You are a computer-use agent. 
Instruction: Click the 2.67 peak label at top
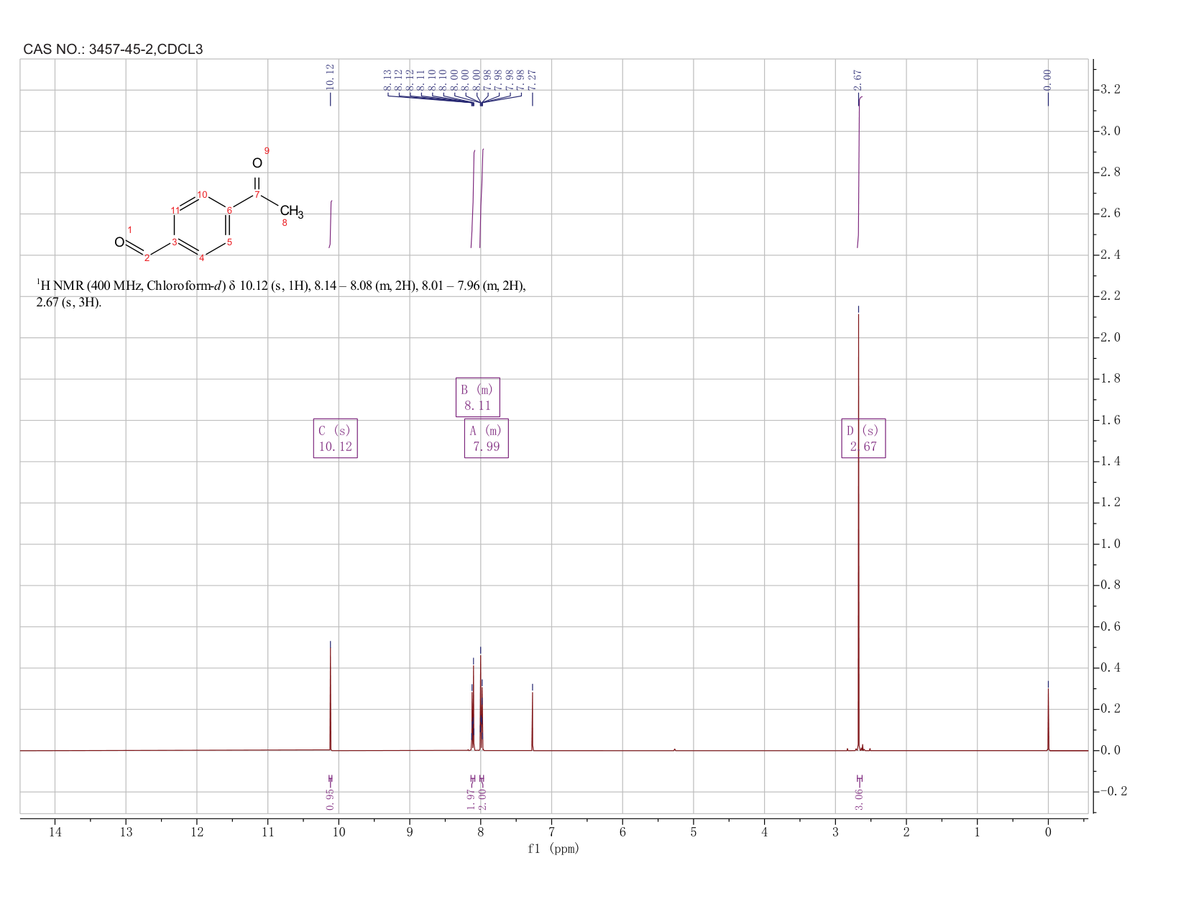[858, 79]
